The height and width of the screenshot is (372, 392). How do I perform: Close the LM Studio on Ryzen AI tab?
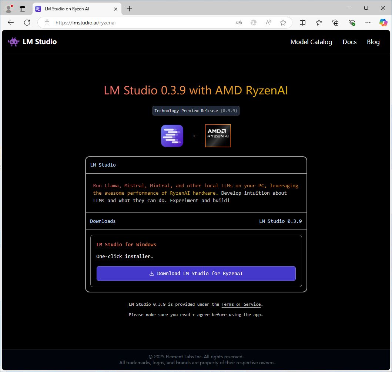click(x=115, y=9)
